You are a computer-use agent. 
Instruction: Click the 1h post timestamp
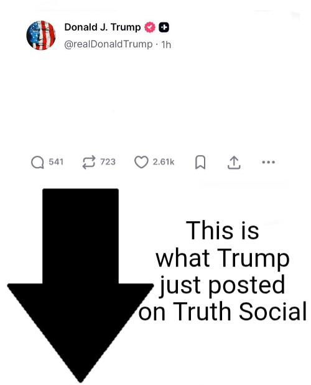(166, 45)
